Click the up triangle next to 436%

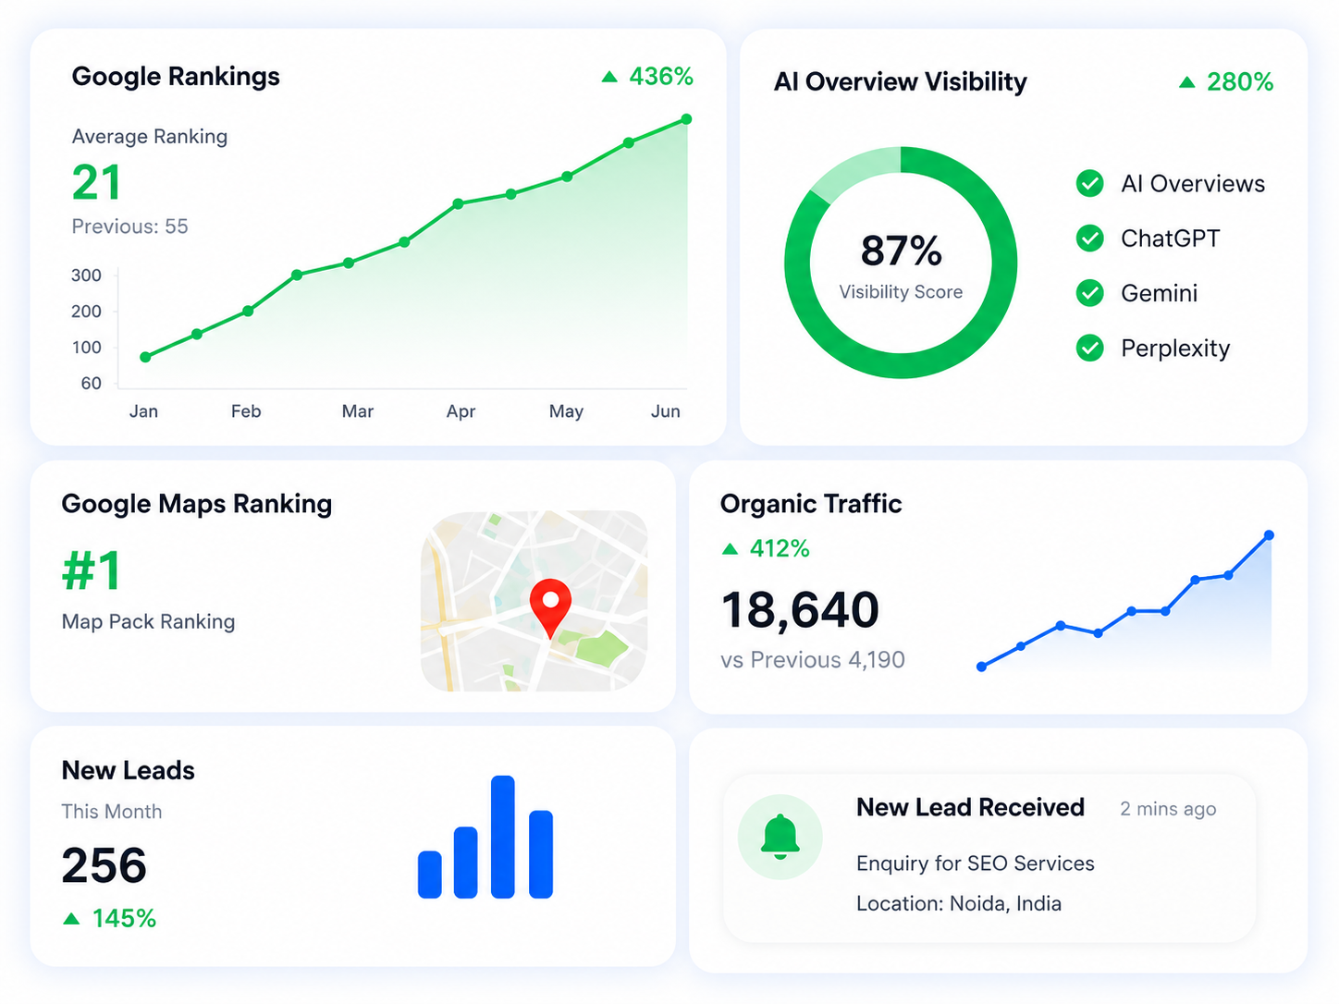(609, 77)
